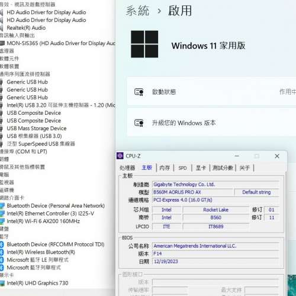Click the USB Mass Storage Device icon
296x296 pixels.
1,128
